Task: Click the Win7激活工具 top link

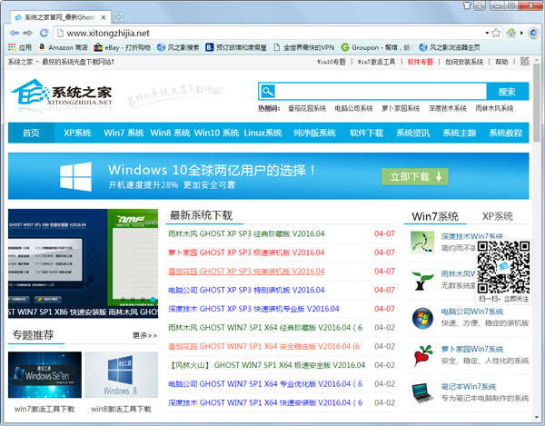Action: pyautogui.click(x=376, y=62)
